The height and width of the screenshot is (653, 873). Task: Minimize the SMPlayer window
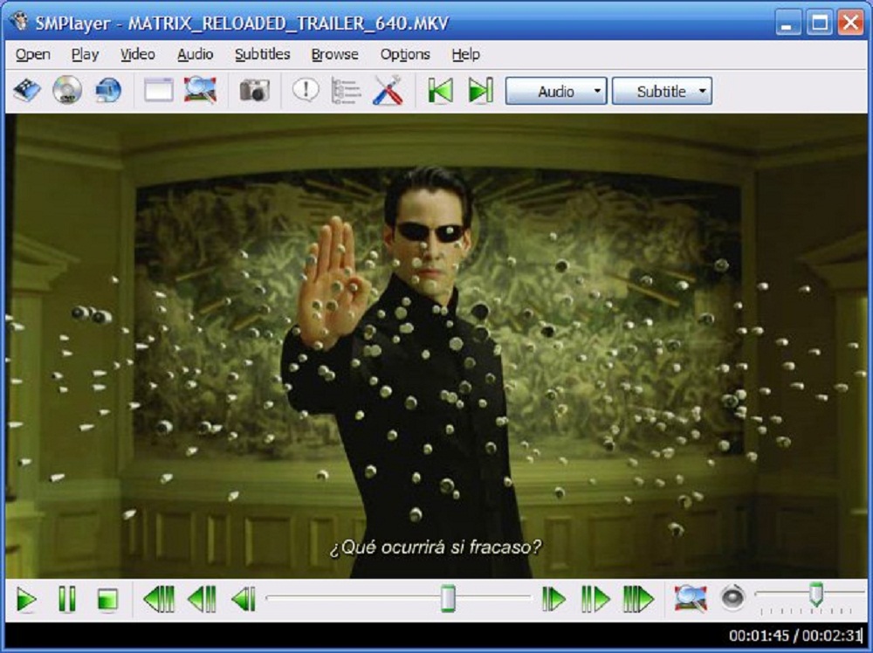[787, 23]
